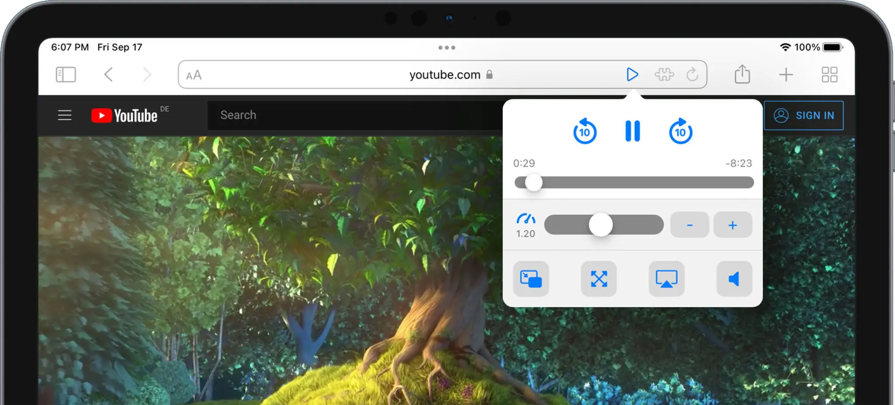The image size is (895, 405).
Task: Enable picture-in-picture mode
Action: tap(531, 279)
